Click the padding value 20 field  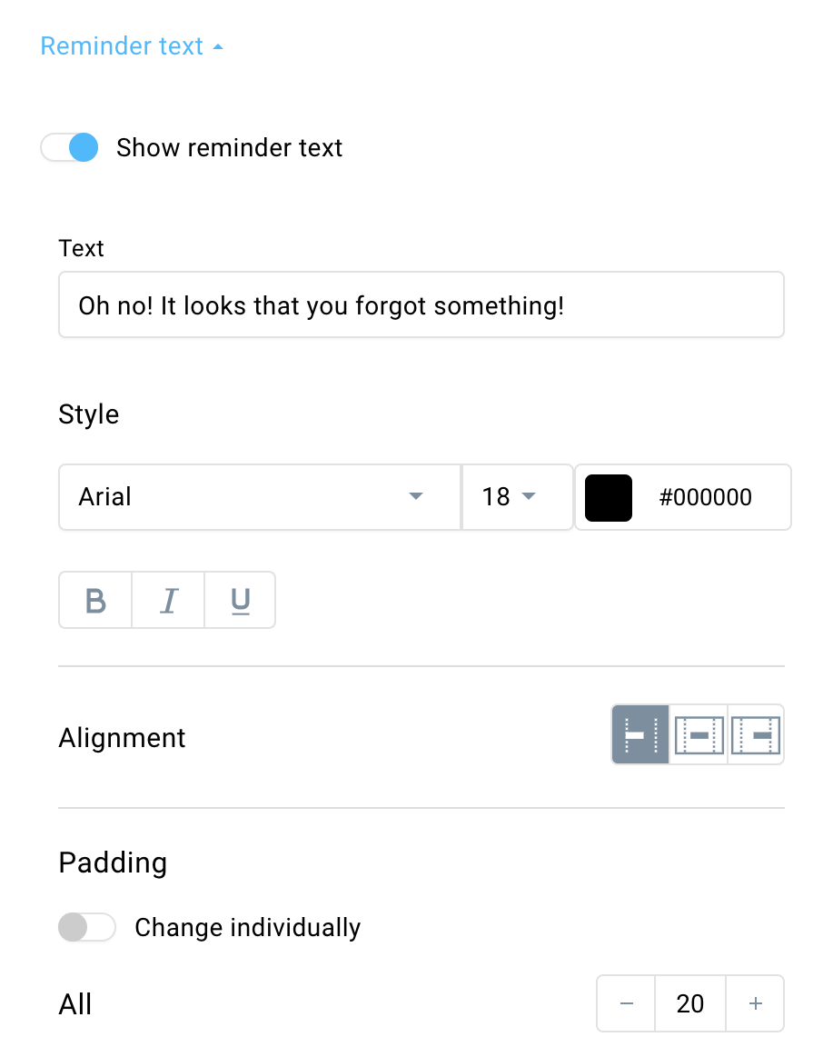click(690, 1003)
